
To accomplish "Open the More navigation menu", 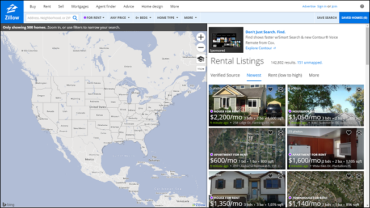I will click(x=175, y=7).
